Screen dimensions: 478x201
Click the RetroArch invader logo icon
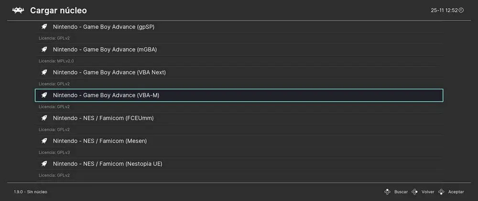point(18,10)
